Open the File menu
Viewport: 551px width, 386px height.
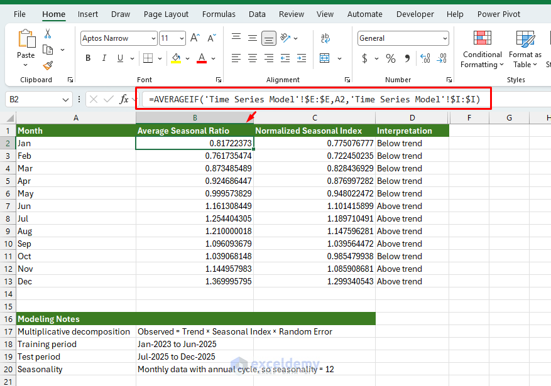[x=19, y=14]
